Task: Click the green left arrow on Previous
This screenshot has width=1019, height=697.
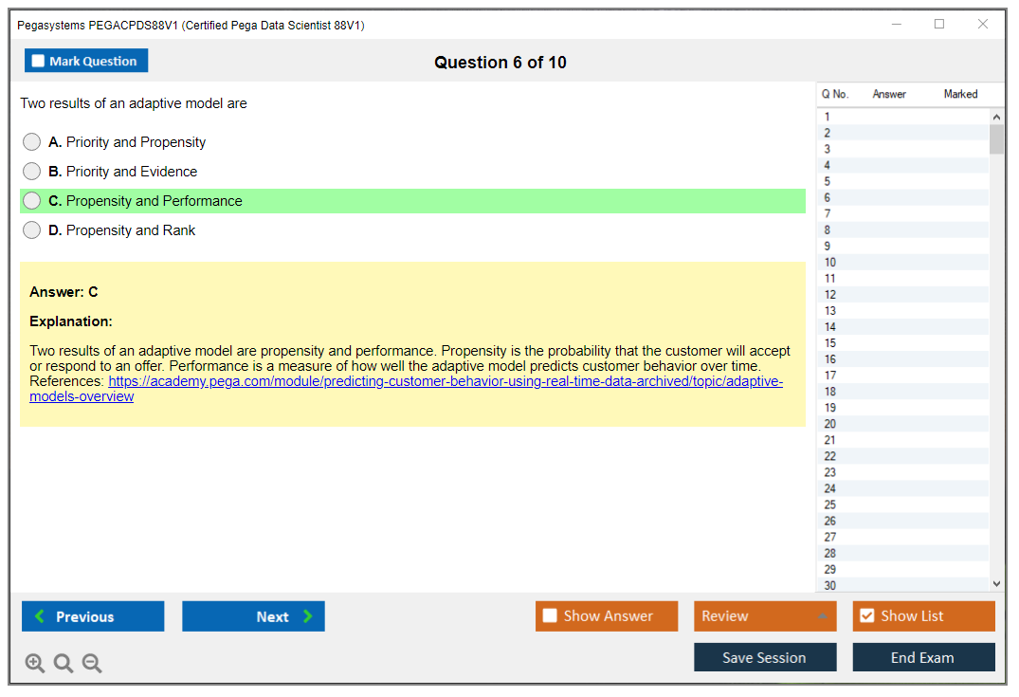Action: pyautogui.click(x=40, y=616)
